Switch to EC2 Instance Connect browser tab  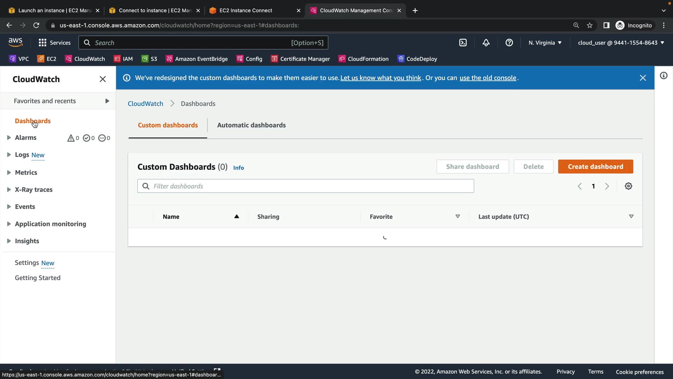pyautogui.click(x=246, y=11)
